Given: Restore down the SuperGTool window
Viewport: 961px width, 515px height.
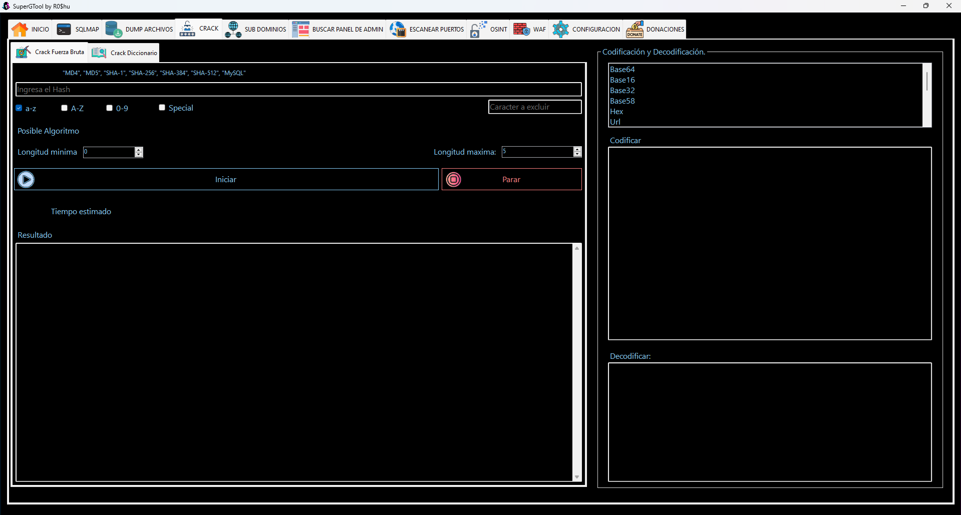Looking at the screenshot, I should (x=926, y=6).
